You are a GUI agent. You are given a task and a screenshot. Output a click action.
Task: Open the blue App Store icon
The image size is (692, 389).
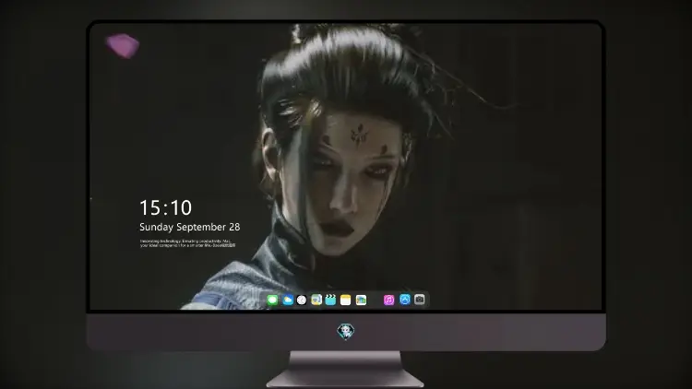click(x=405, y=300)
